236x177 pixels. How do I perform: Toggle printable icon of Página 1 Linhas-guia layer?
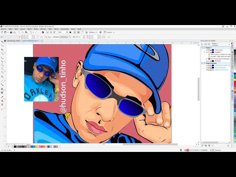[209, 50]
